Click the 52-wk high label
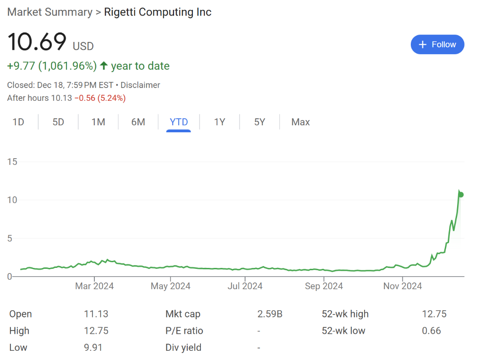This screenshot has height=355, width=483. [345, 314]
